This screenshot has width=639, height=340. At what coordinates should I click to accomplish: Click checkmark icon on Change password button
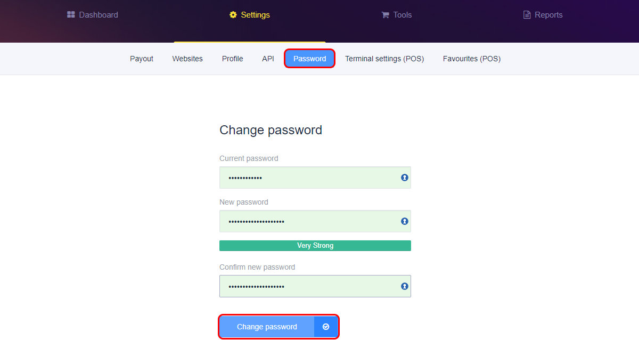326,327
